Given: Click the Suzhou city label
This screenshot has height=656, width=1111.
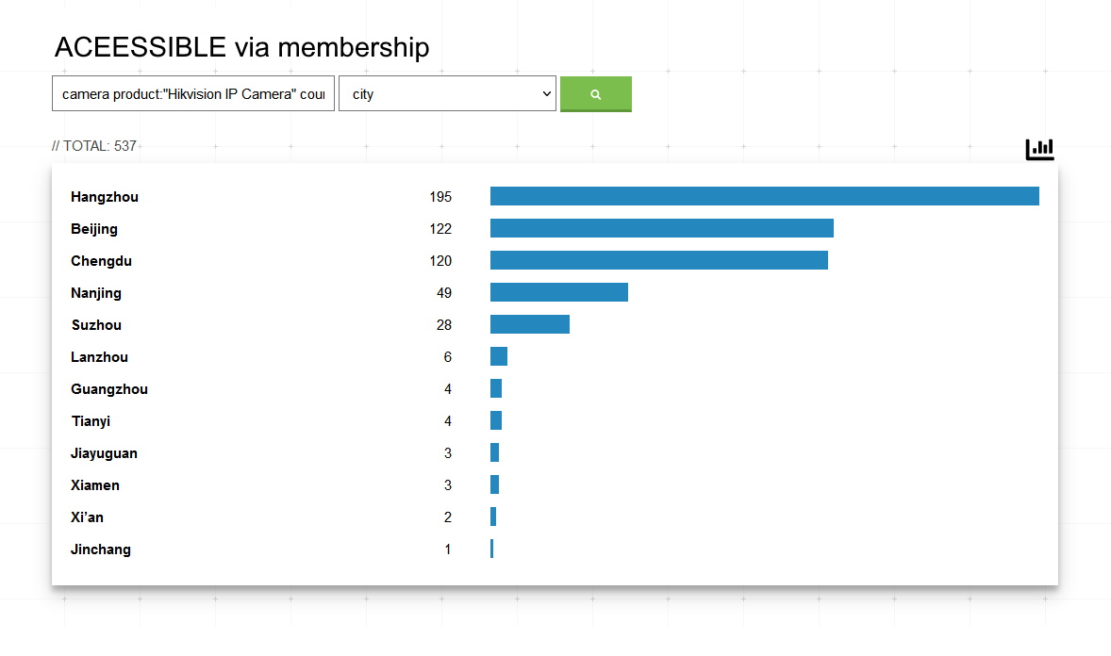Looking at the screenshot, I should 96,325.
